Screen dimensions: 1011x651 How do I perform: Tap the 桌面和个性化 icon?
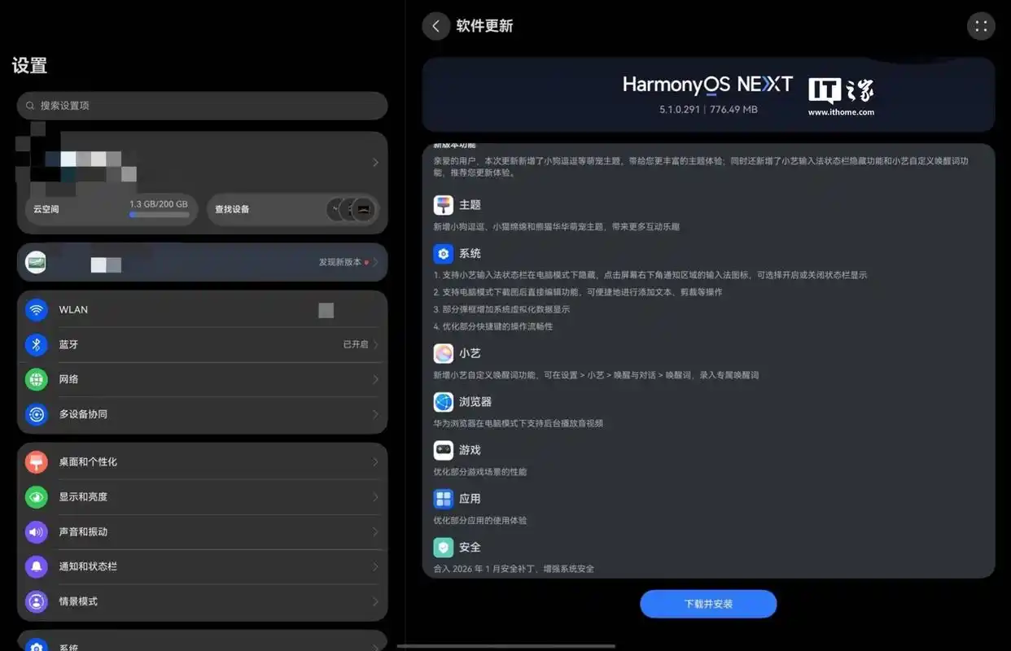click(x=36, y=462)
